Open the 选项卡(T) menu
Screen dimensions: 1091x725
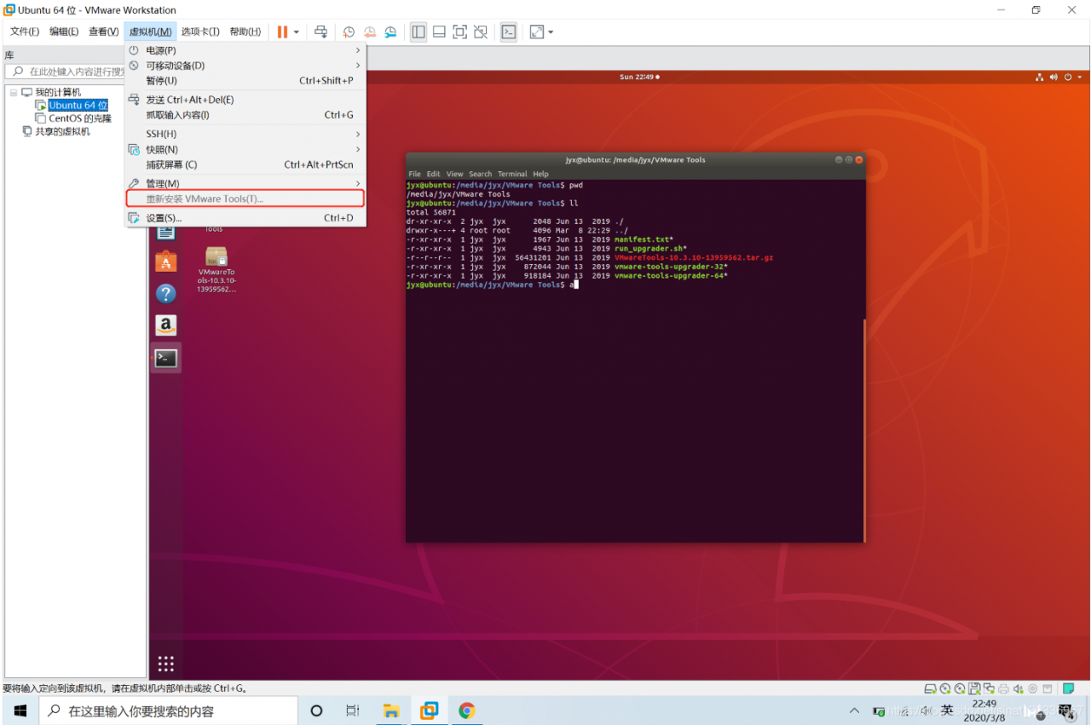click(200, 32)
